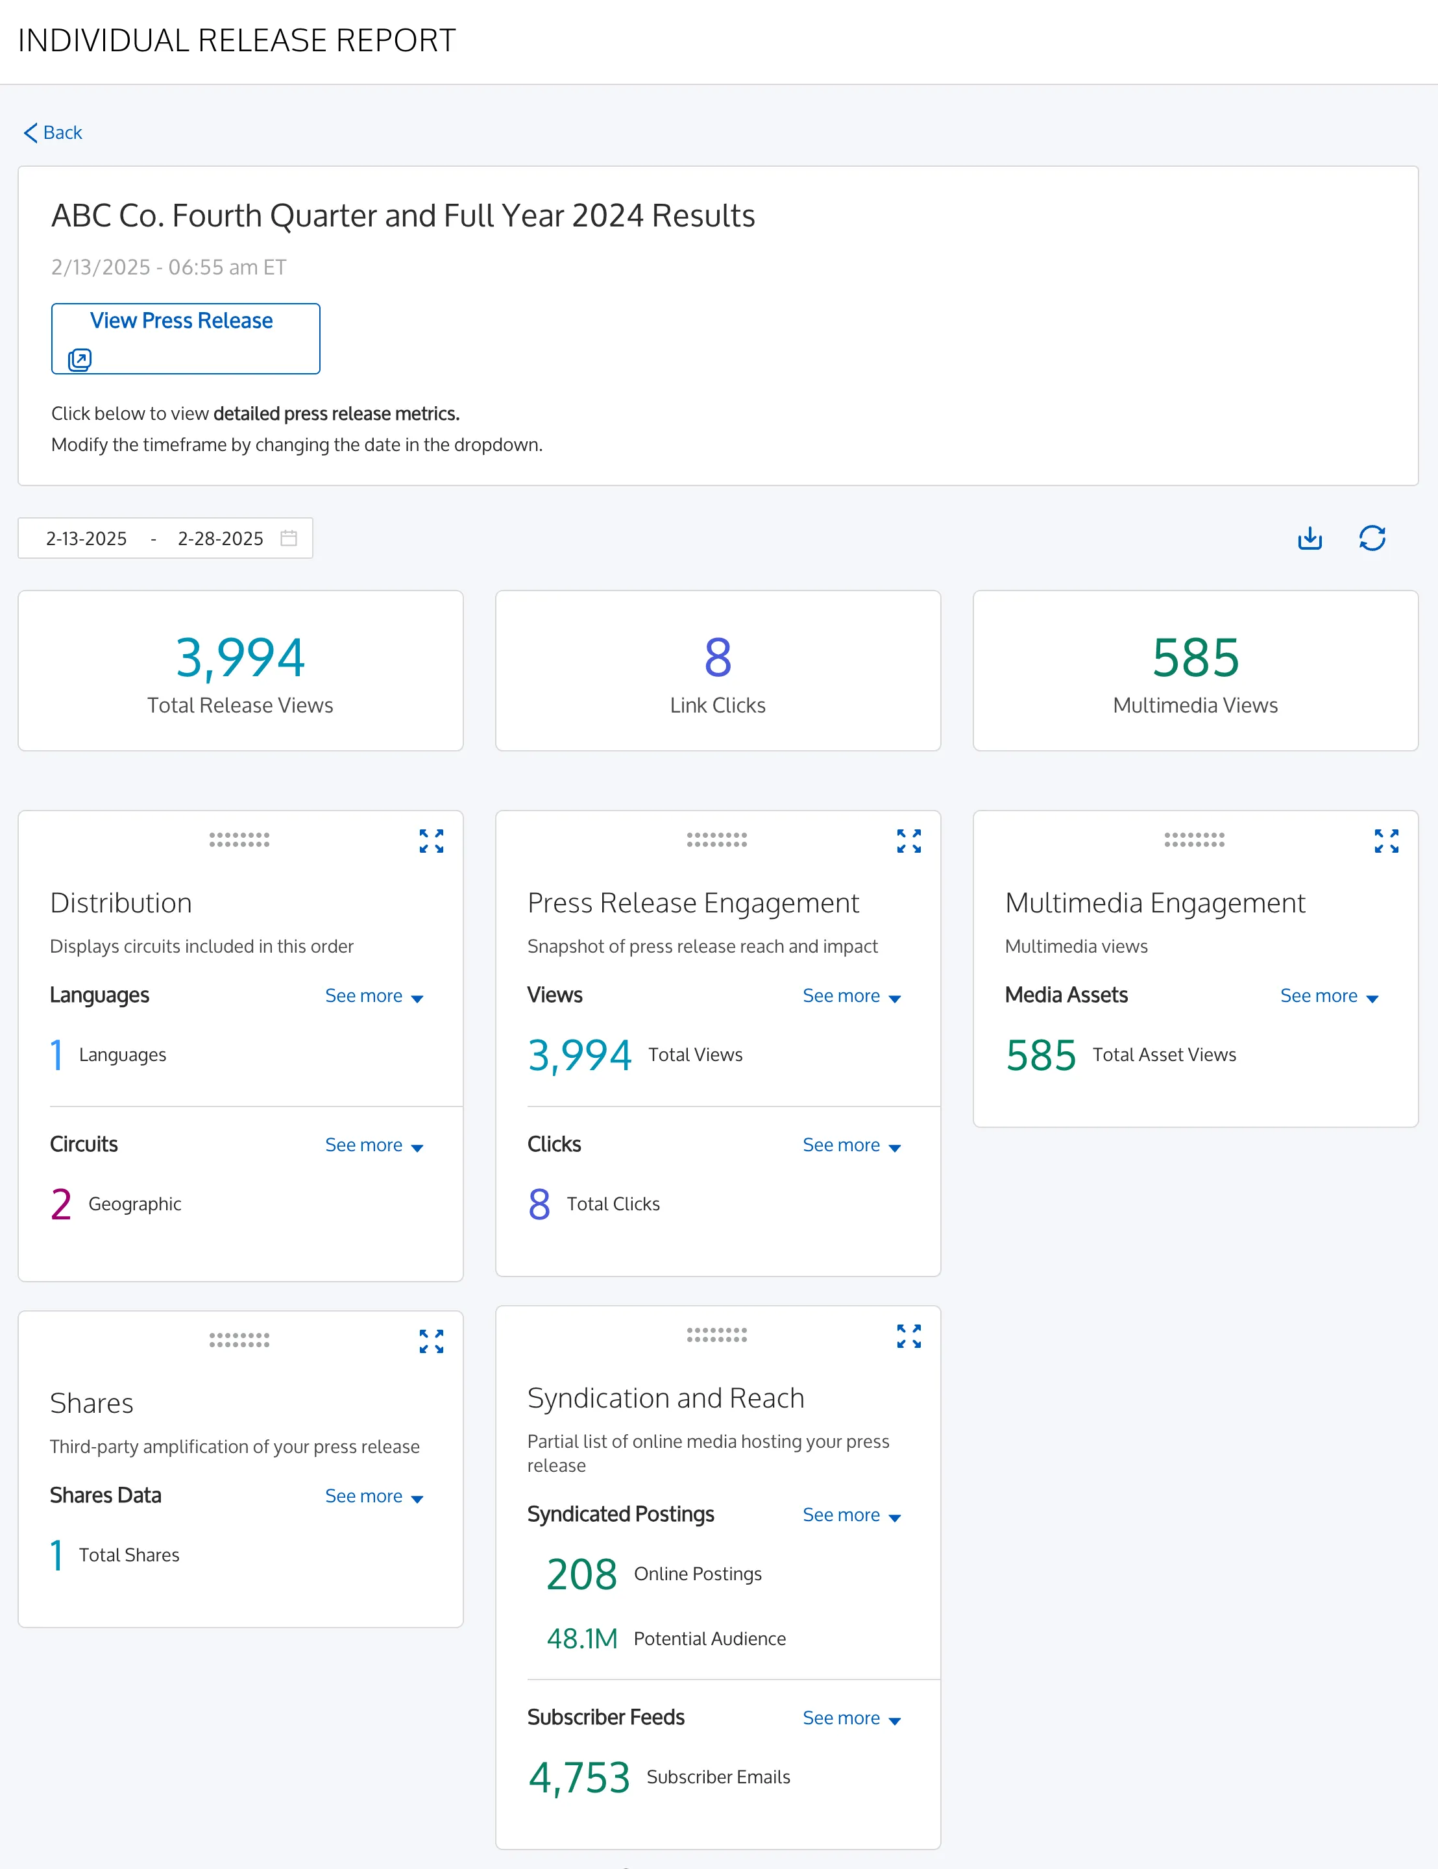Open the calendar icon in date range

point(289,538)
